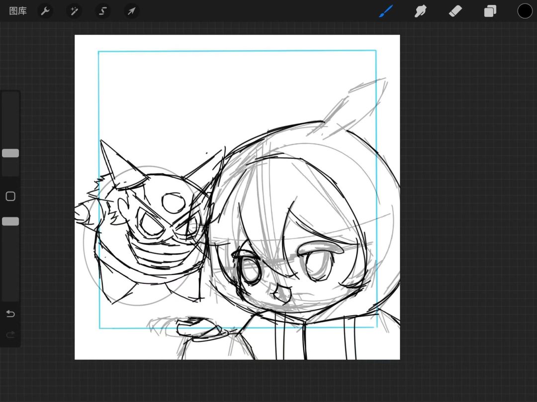The height and width of the screenshot is (402, 537).
Task: Open the 图库 gallery
Action: pos(18,11)
